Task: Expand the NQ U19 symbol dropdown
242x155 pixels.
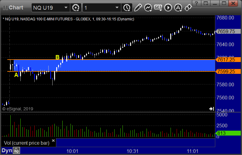Action: (x=66, y=8)
